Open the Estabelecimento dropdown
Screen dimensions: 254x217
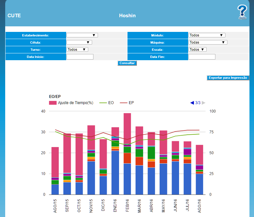click(x=82, y=35)
